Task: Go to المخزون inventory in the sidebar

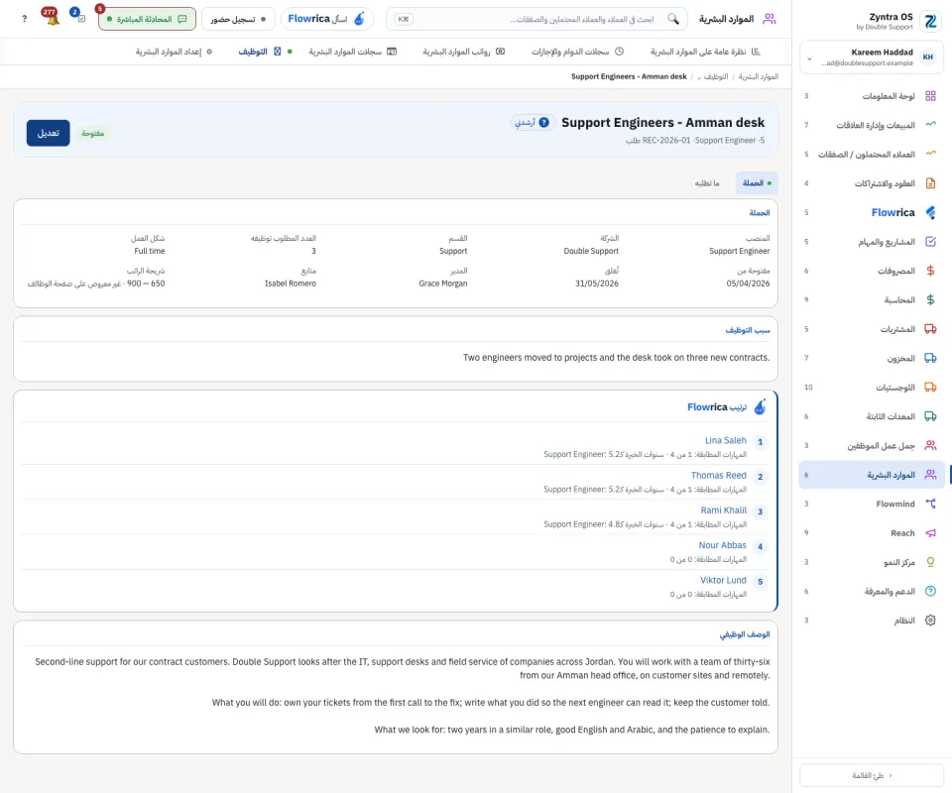Action: click(x=872, y=358)
